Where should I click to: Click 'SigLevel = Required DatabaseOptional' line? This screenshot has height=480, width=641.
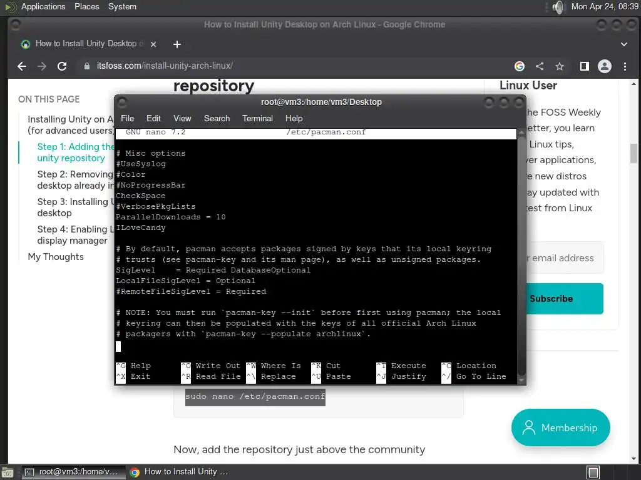(213, 270)
